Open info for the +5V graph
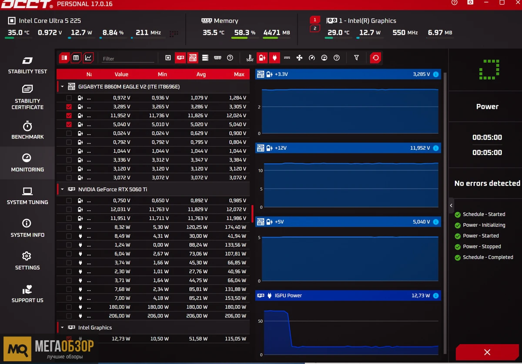This screenshot has width=522, height=364. pos(436,222)
